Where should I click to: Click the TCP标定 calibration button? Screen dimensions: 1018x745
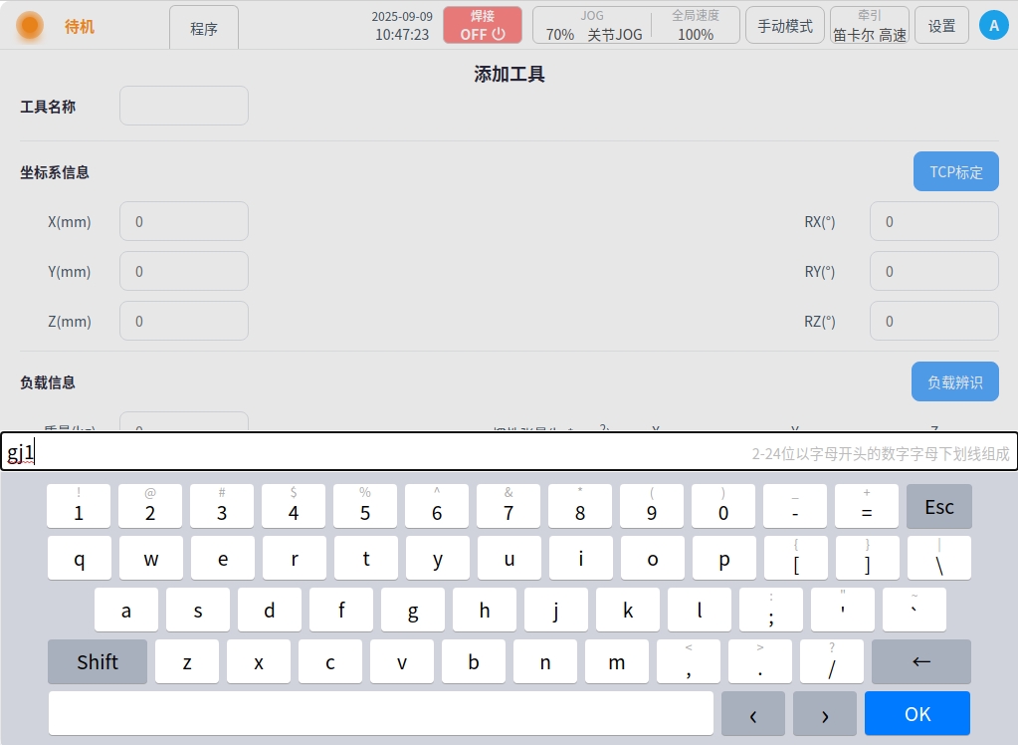point(955,172)
